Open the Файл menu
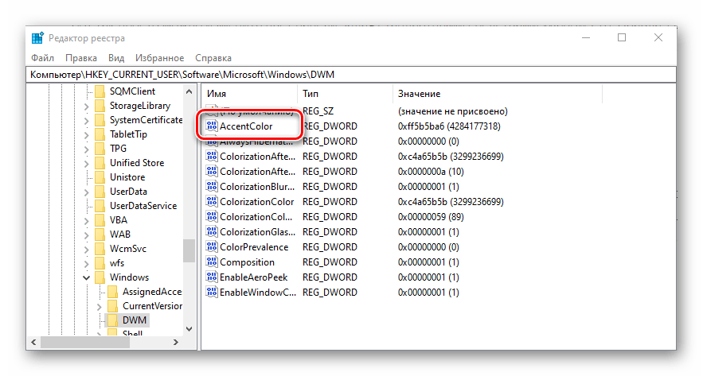The image size is (703, 376). click(x=42, y=58)
